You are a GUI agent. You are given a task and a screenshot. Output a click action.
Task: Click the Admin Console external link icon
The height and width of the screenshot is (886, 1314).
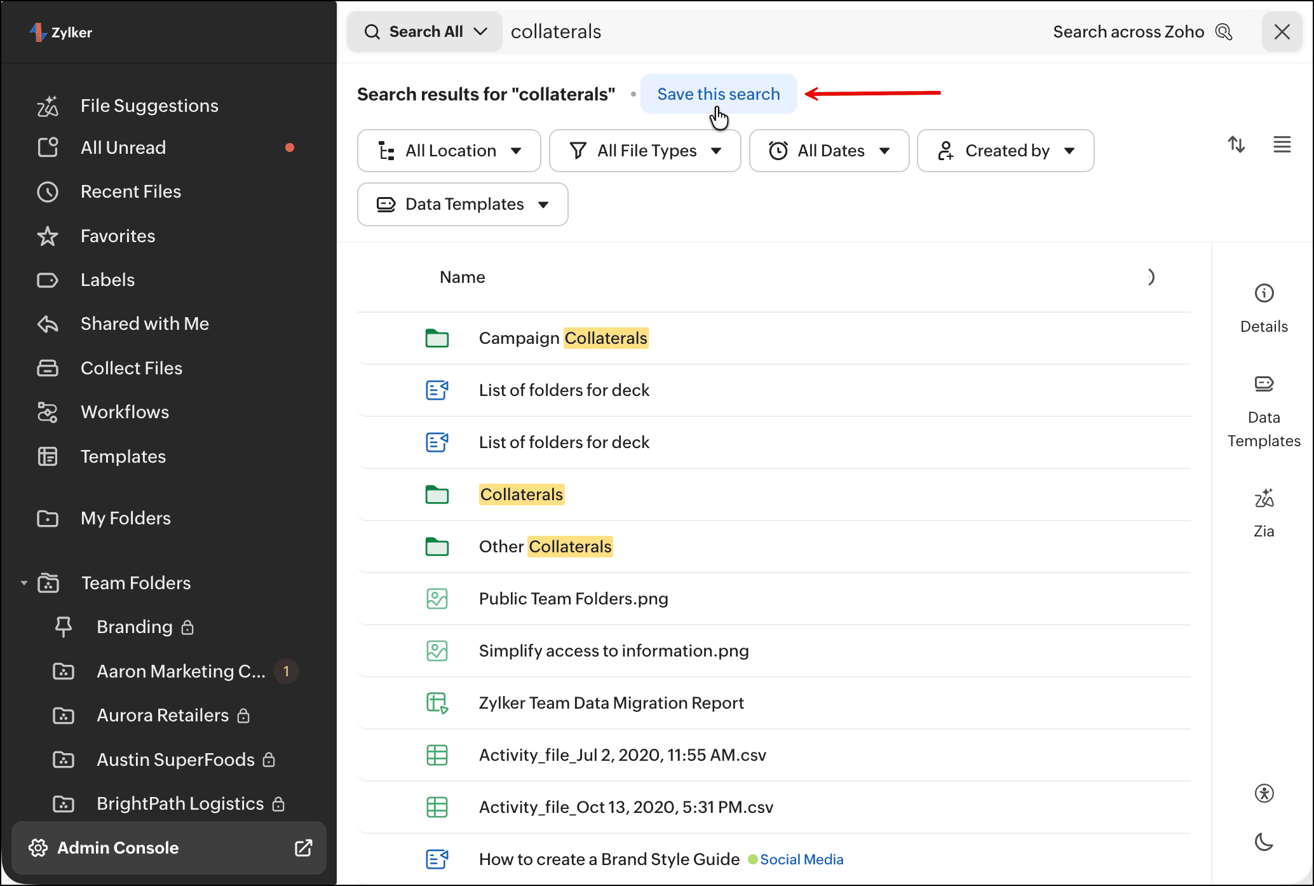304,848
